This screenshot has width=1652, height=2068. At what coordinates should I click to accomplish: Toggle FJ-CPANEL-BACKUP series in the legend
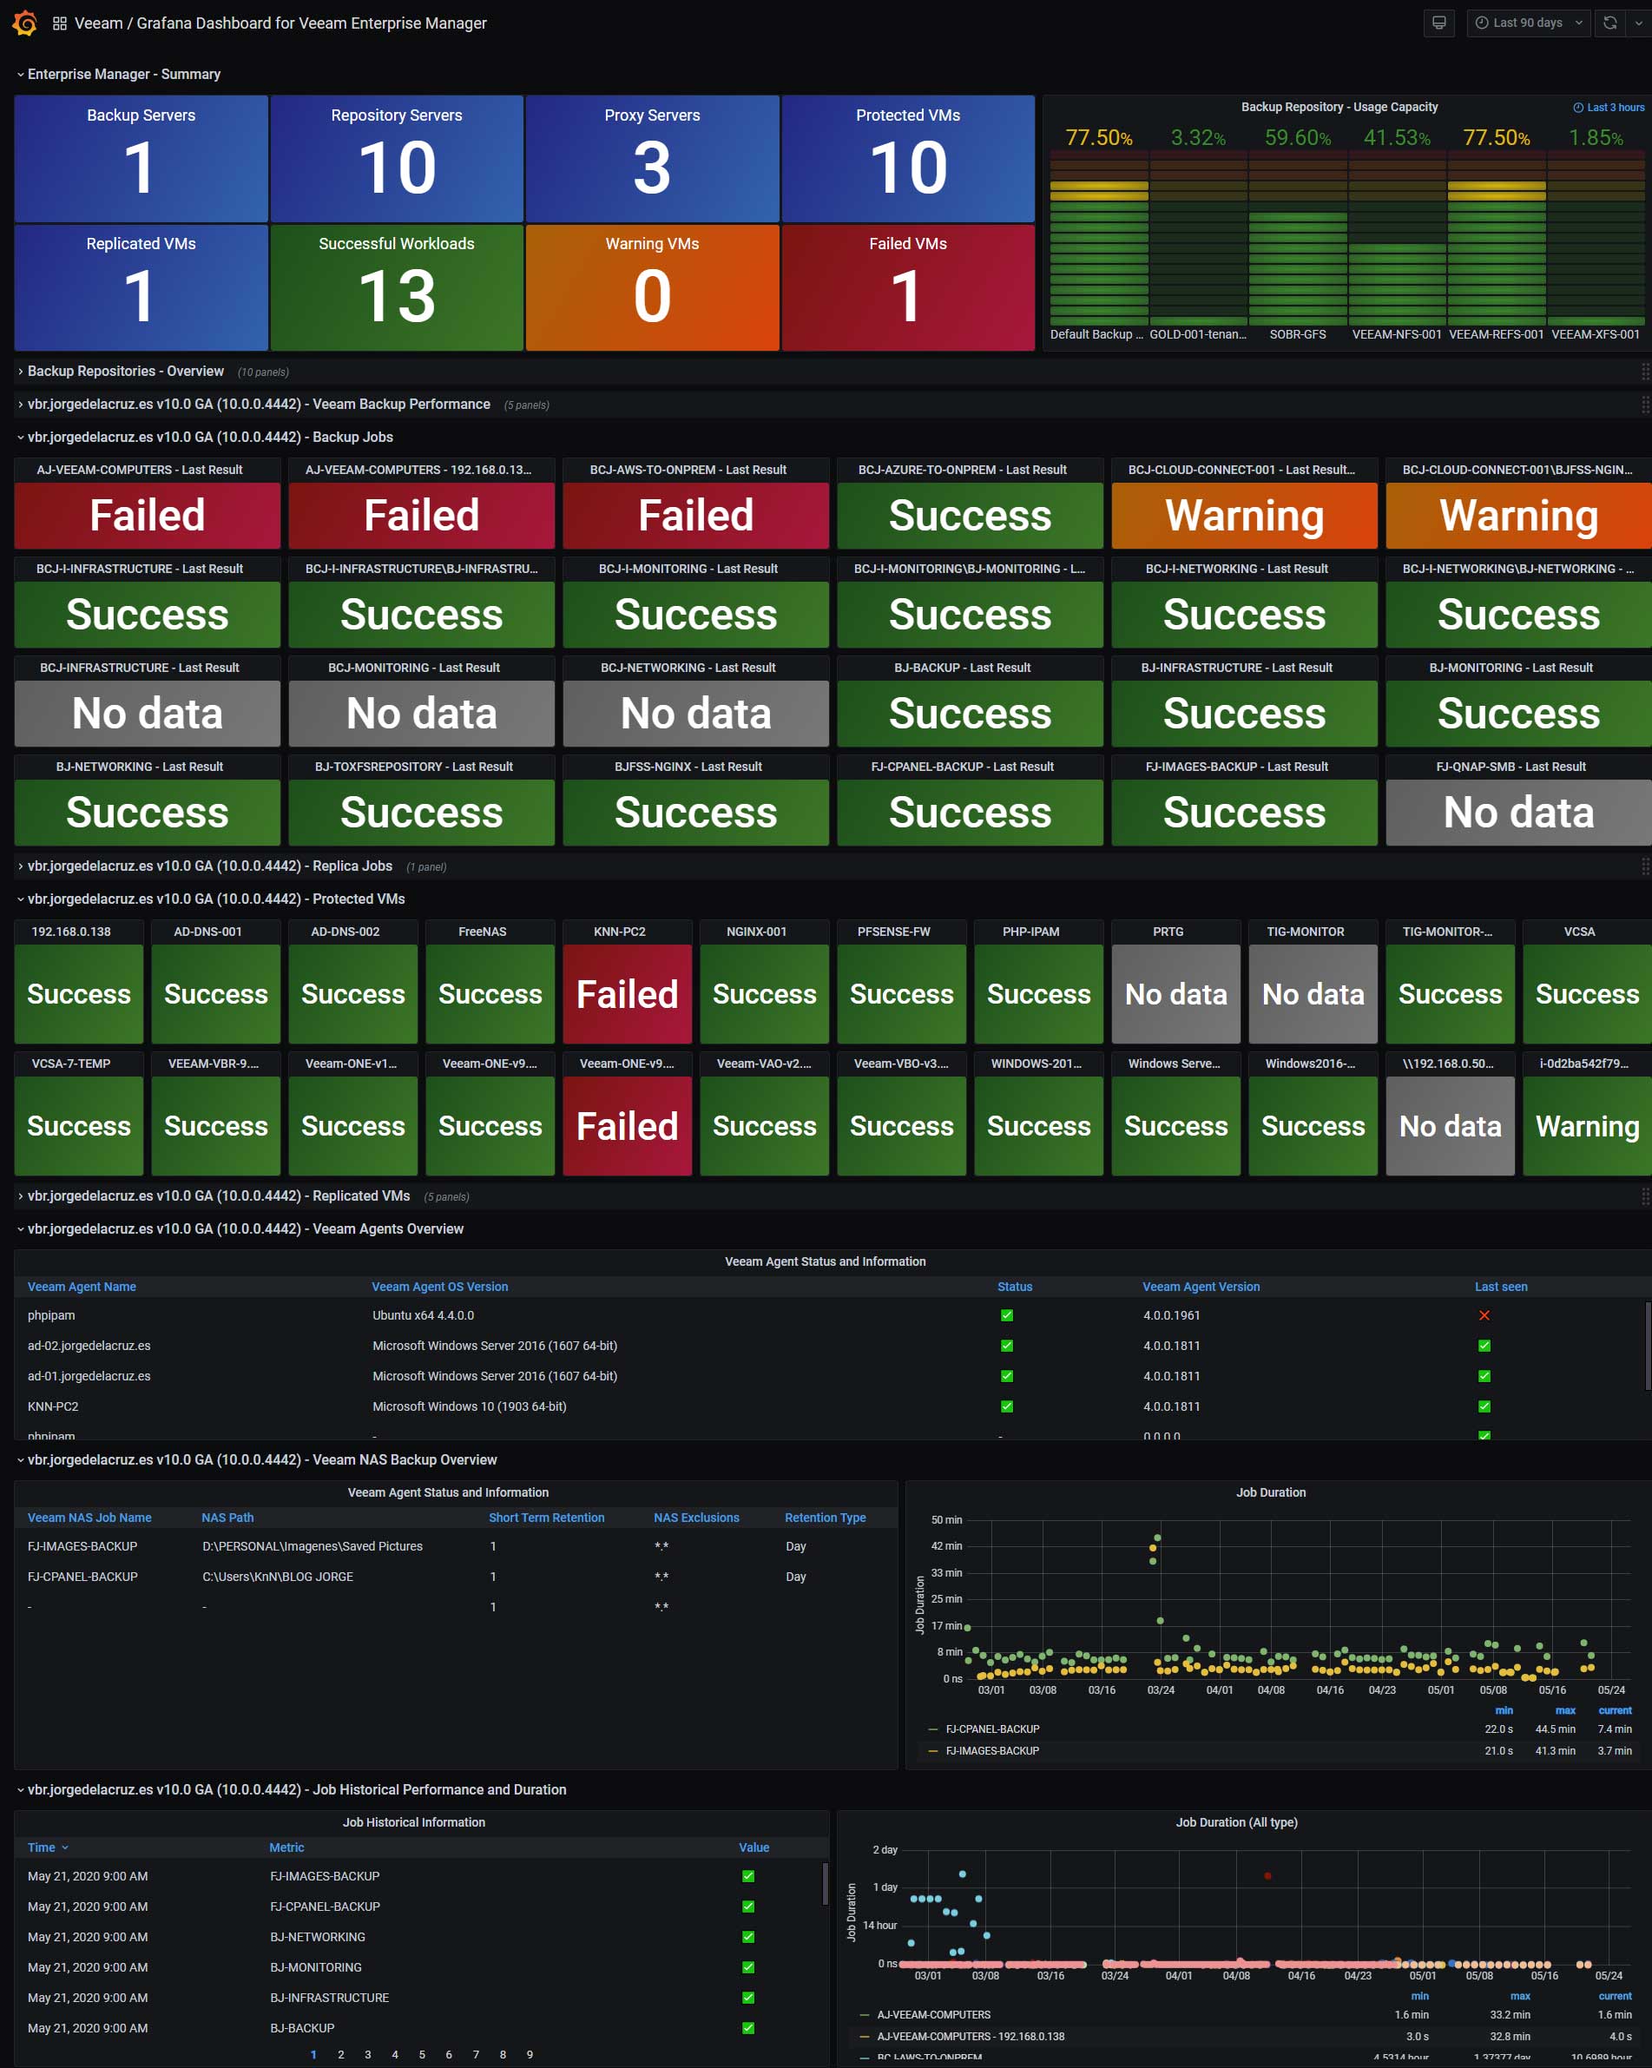992,1729
